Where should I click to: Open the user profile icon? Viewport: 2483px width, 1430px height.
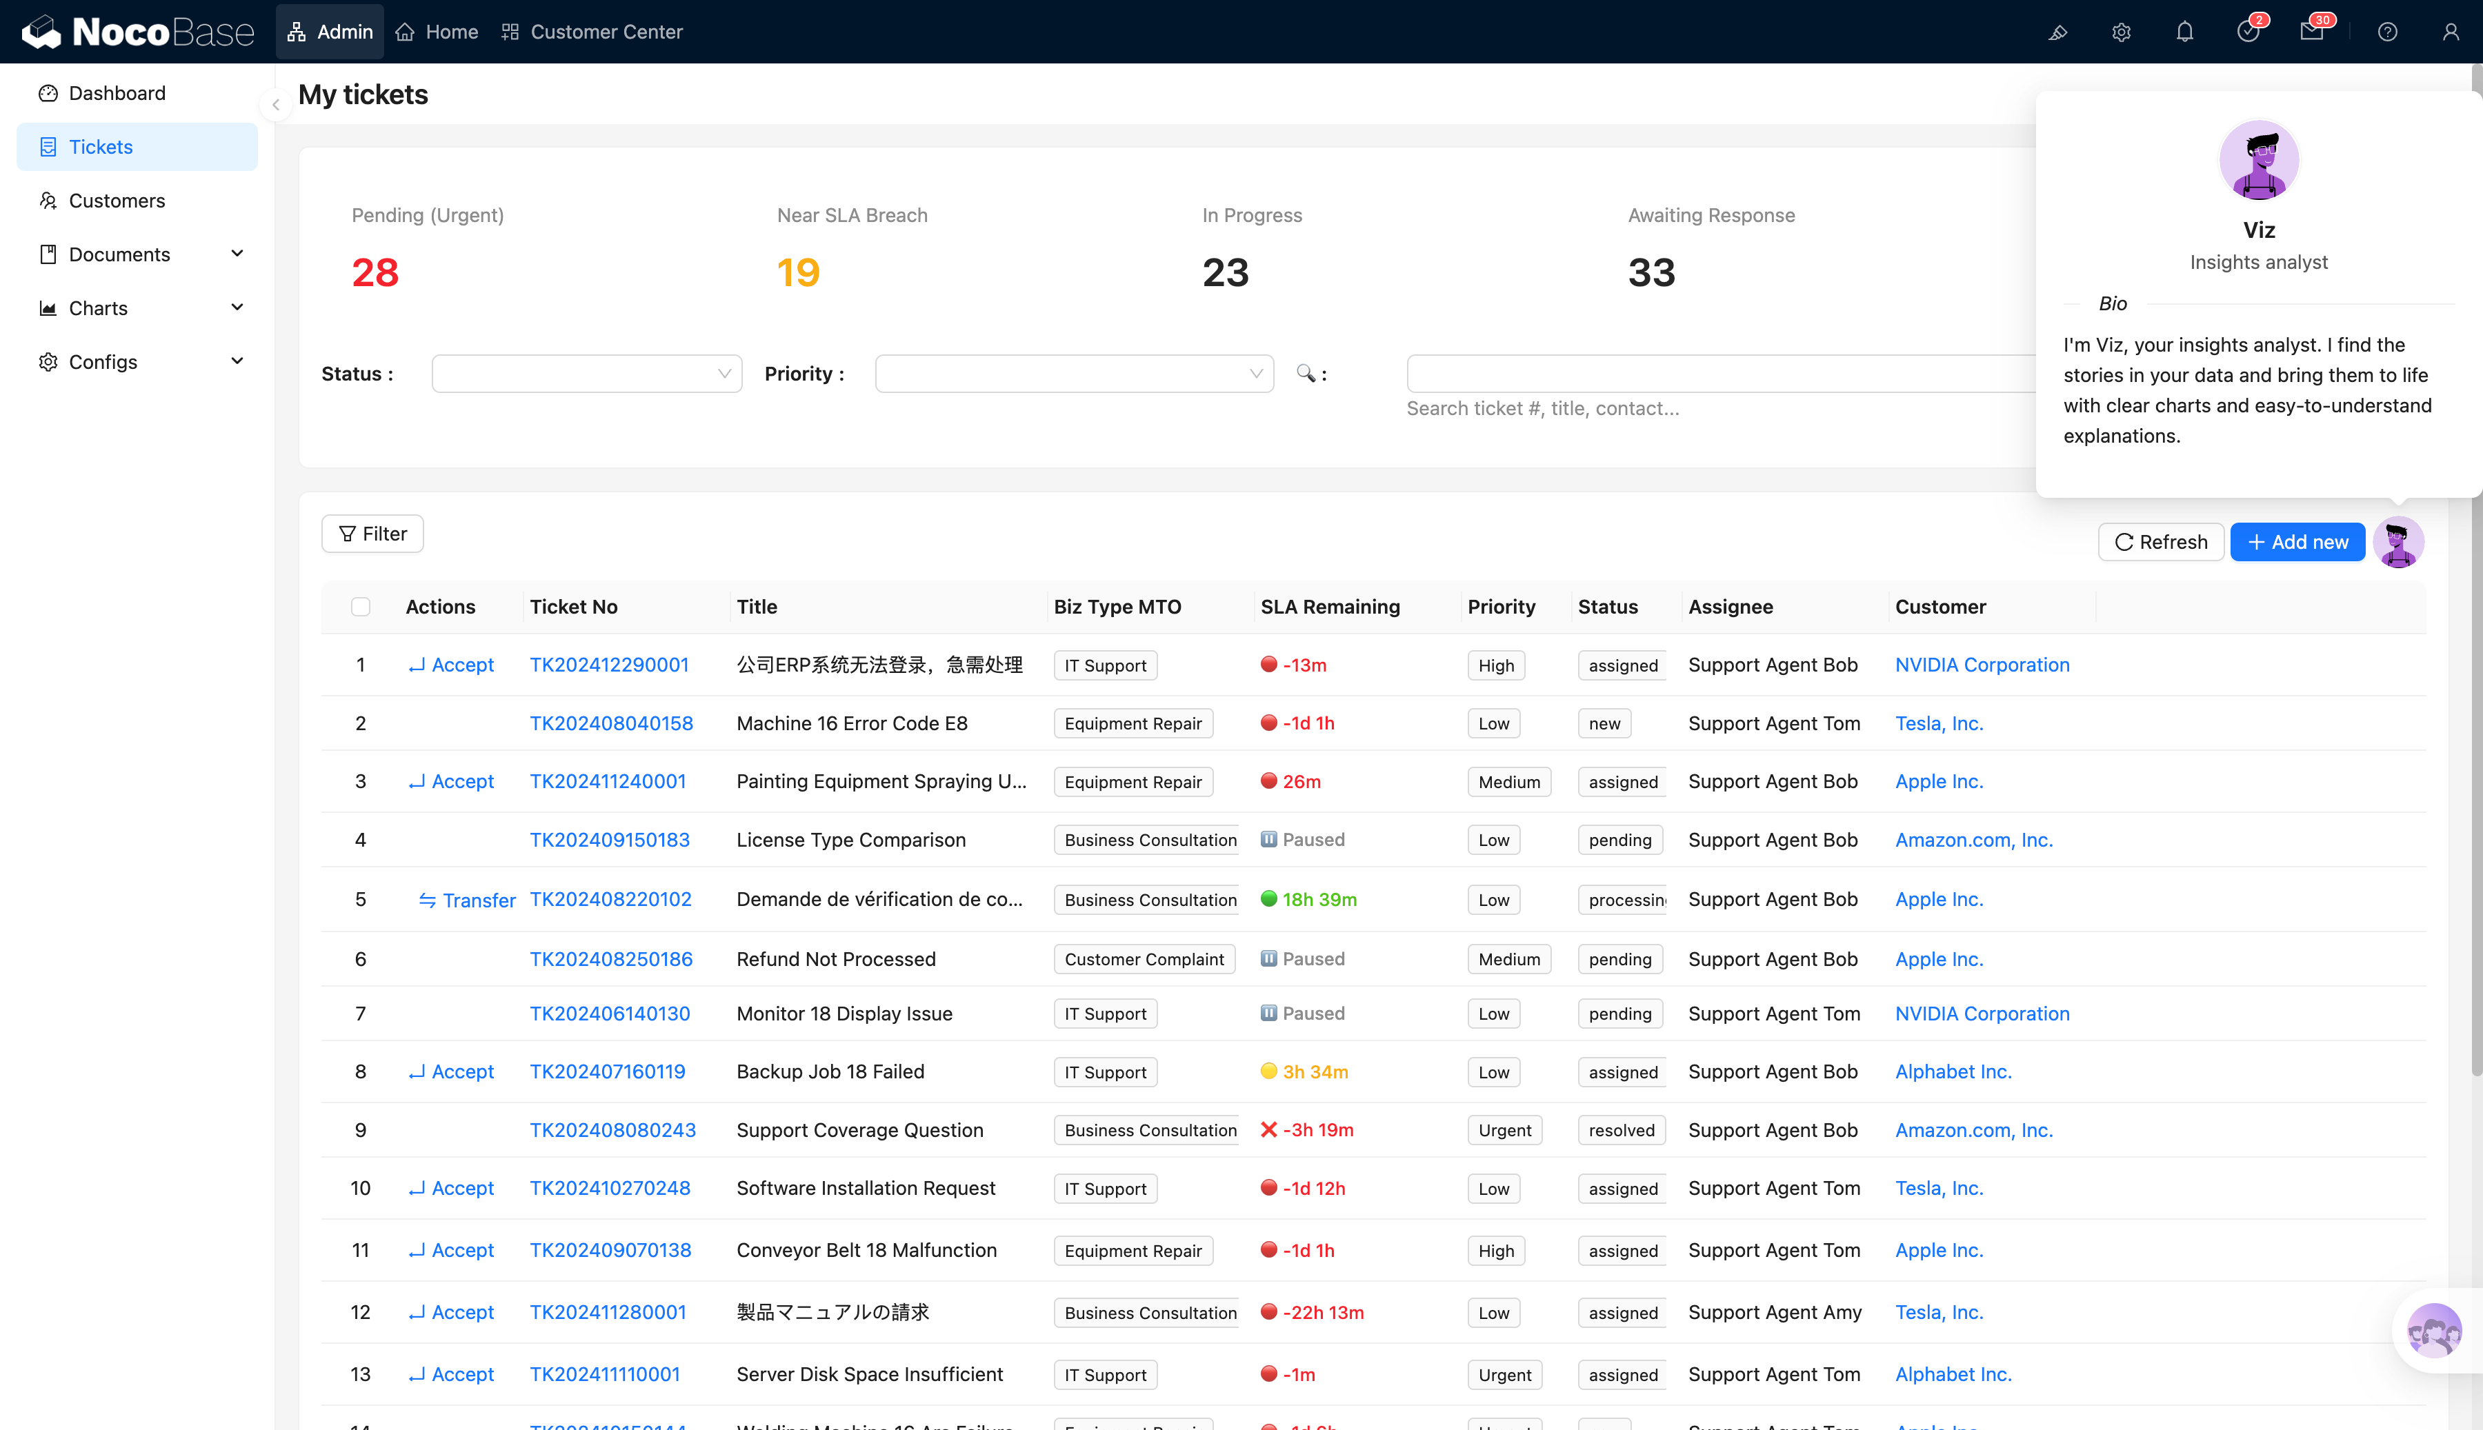2450,32
